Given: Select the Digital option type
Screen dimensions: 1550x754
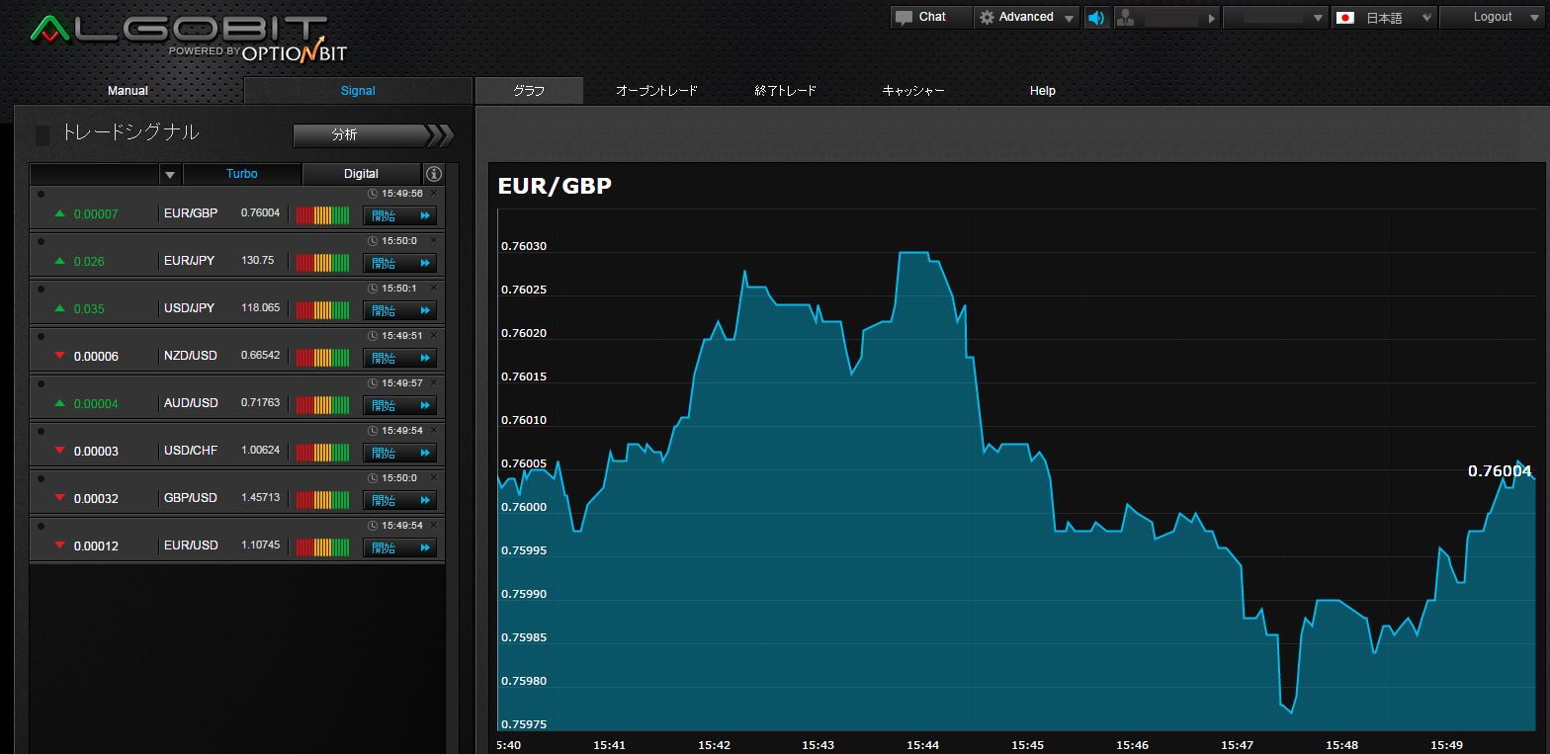Looking at the screenshot, I should (361, 174).
